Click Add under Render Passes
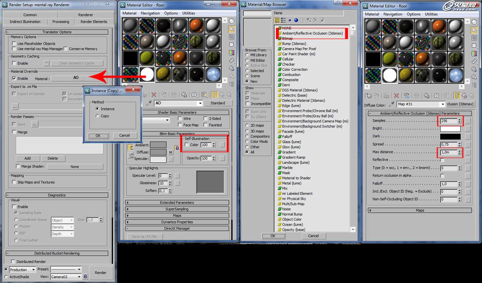The width and height of the screenshot is (482, 283). click(27, 158)
